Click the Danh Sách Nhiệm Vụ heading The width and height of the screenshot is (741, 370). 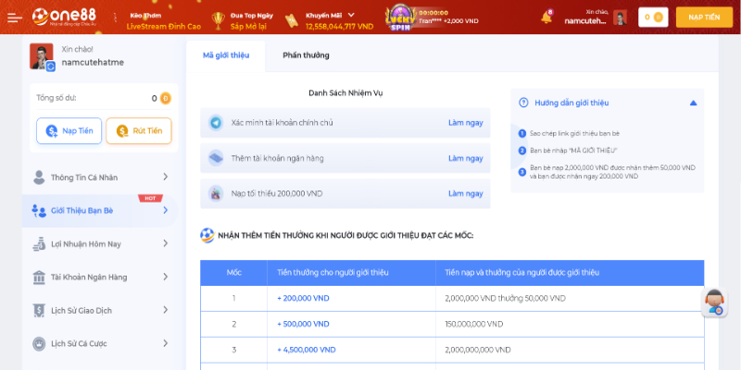(x=345, y=93)
